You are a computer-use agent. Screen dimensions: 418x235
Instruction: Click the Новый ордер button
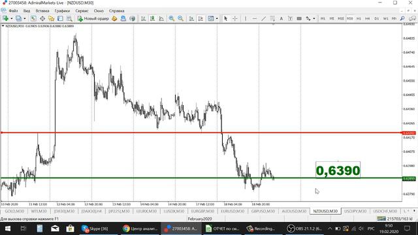click(x=93, y=18)
